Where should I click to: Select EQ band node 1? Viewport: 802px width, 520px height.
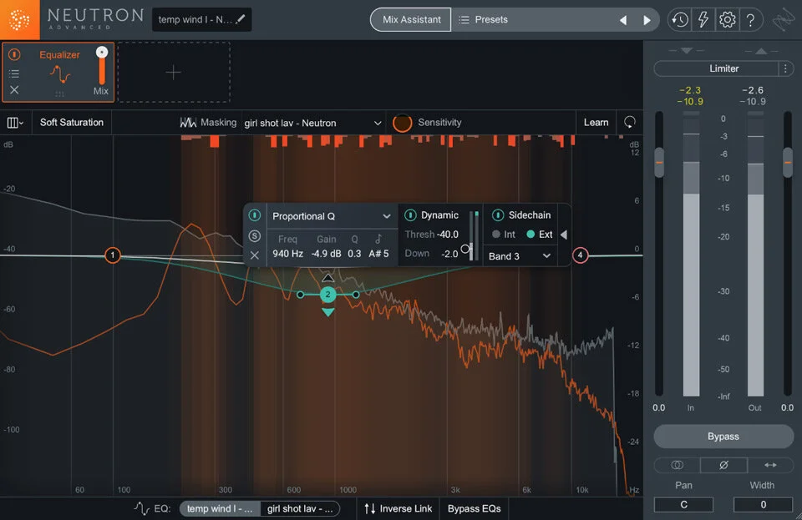[x=113, y=255]
